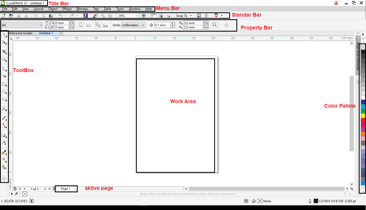Select the Parallel Dimension tool
The height and width of the screenshot is (210, 366).
(x=4, y=118)
